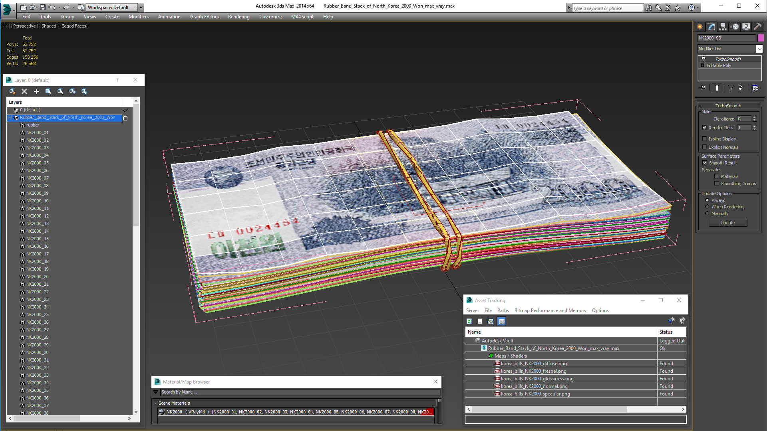This screenshot has width=767, height=431.
Task: Open the Hierarchy panel tab icon
Action: coord(723,27)
